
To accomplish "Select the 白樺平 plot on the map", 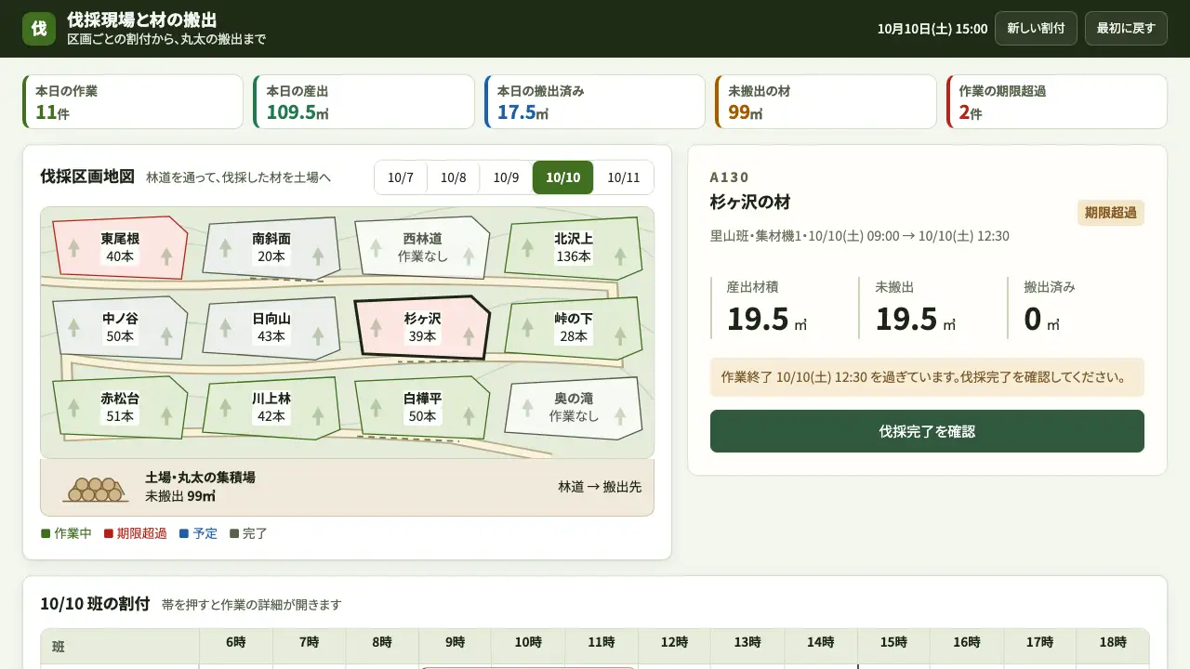I will coord(422,407).
